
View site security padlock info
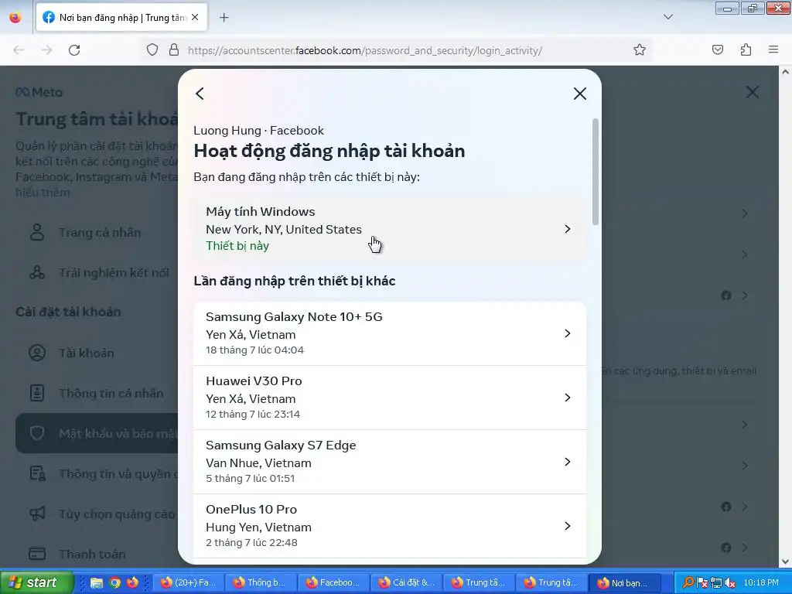click(x=174, y=50)
